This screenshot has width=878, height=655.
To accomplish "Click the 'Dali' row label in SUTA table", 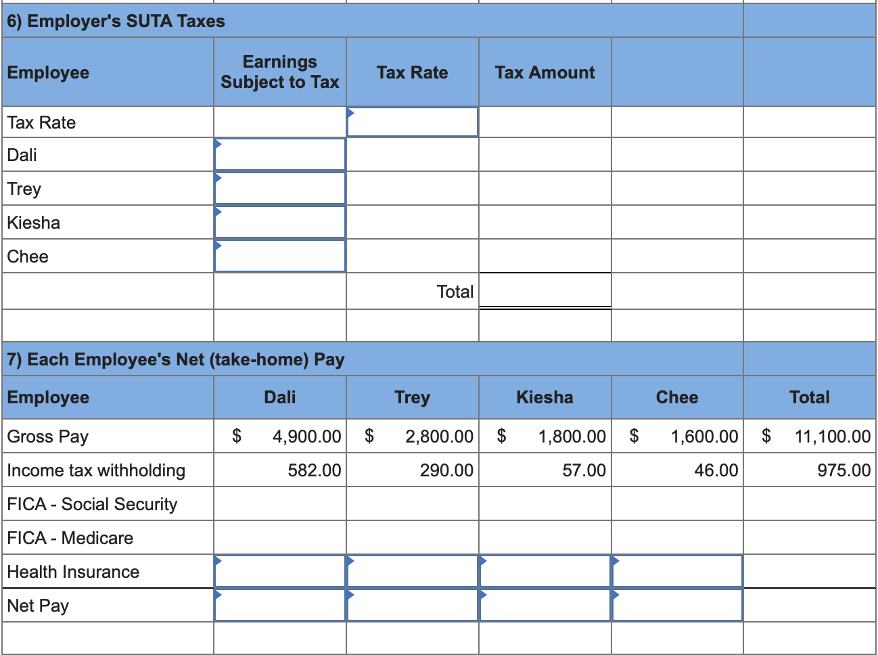I will click(22, 155).
